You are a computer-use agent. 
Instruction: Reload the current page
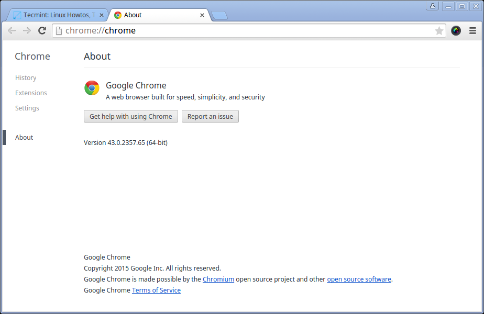coord(42,31)
